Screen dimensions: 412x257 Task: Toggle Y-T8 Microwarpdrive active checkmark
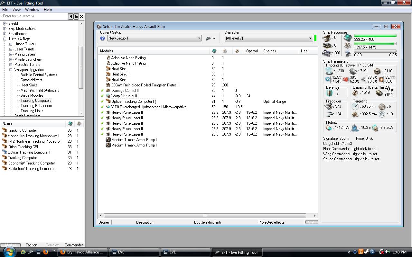[102, 107]
